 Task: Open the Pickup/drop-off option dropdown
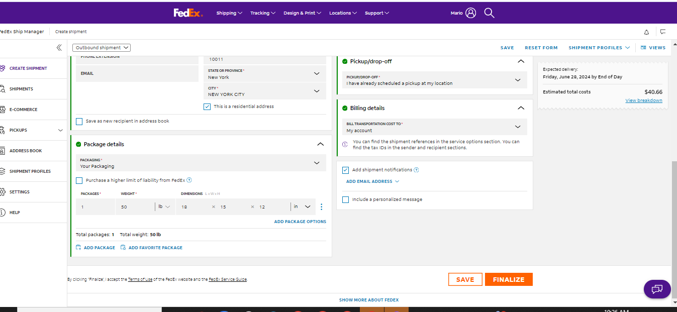pos(435,80)
